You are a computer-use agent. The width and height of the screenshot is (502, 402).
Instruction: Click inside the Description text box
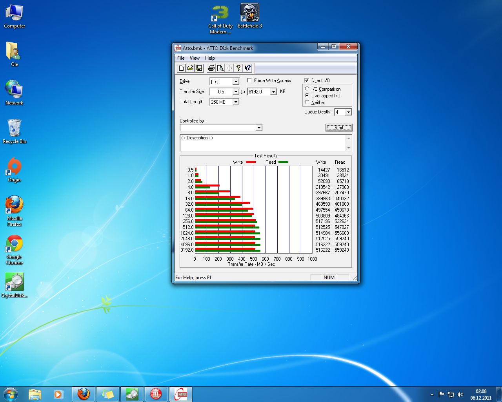(x=263, y=143)
